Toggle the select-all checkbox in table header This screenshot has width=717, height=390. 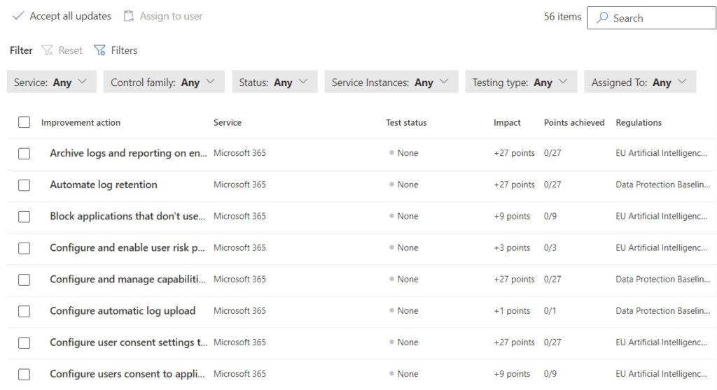click(x=25, y=122)
